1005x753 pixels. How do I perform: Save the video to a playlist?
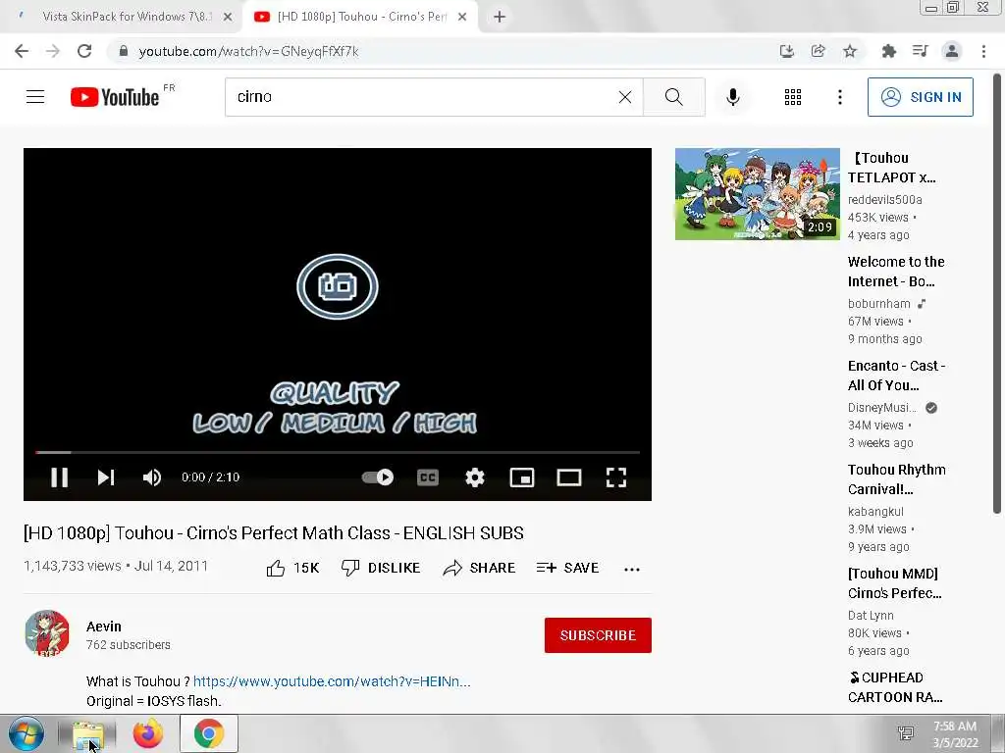pos(568,568)
